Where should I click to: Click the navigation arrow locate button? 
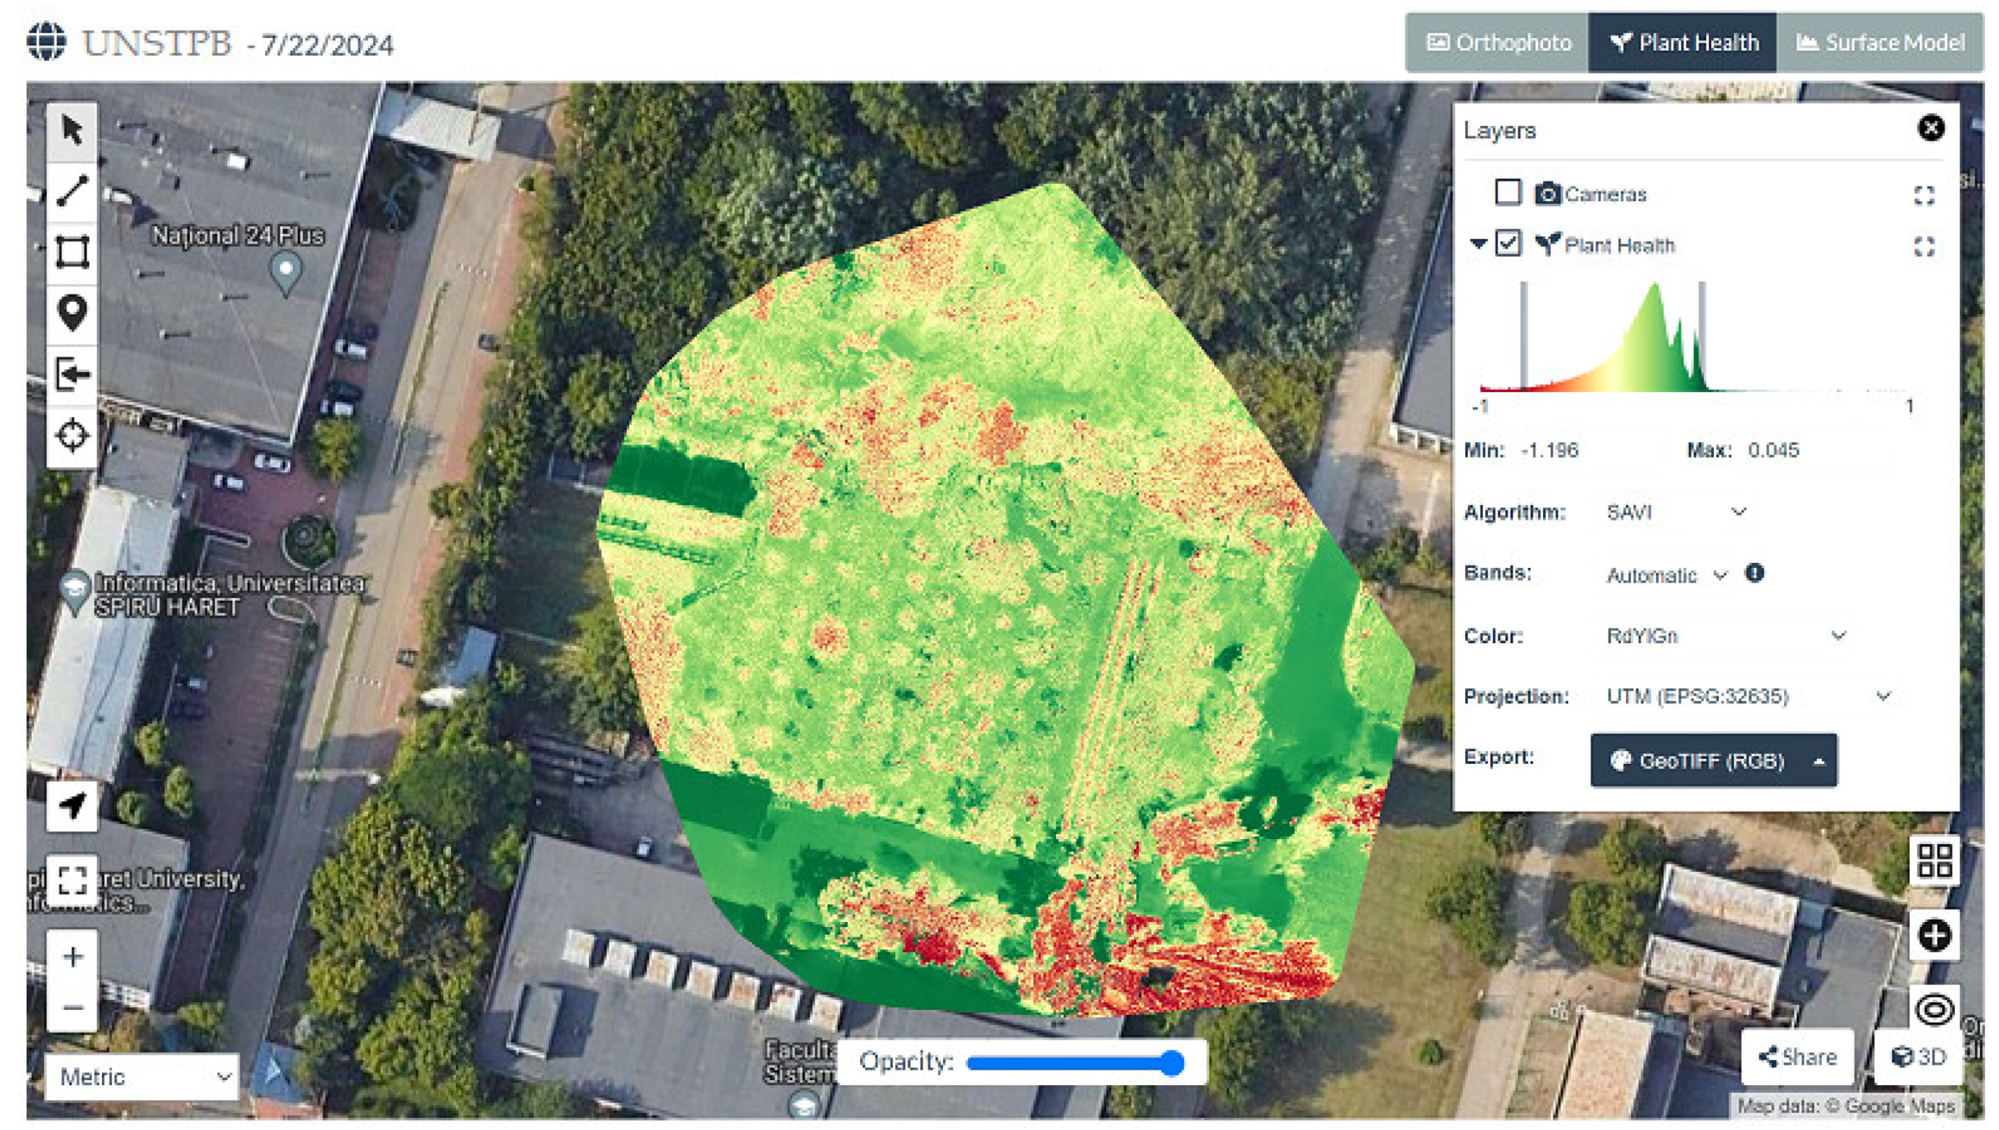tap(72, 805)
